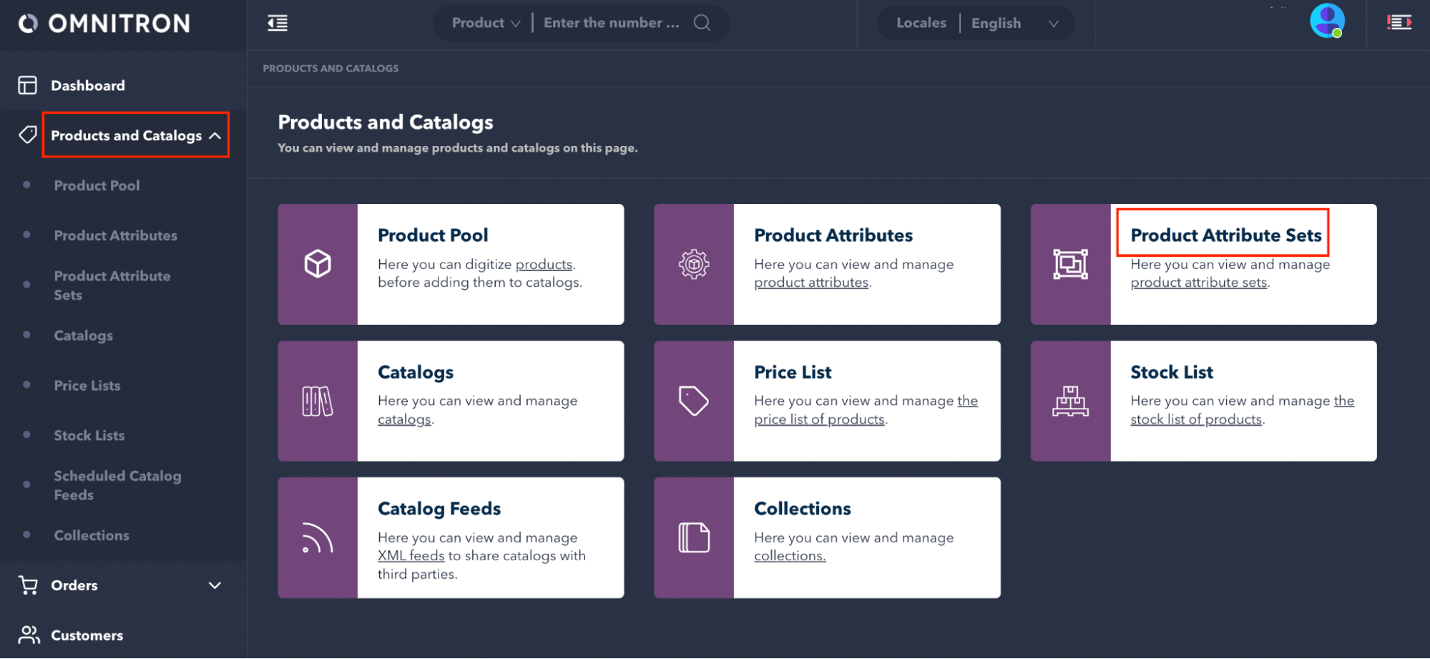Click the Collections card icon
1430x659 pixels.
[x=693, y=538]
